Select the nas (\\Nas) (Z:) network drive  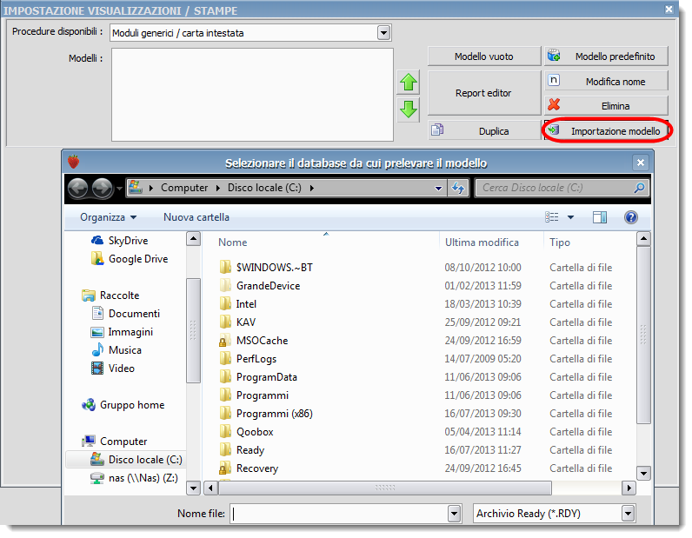(x=134, y=478)
